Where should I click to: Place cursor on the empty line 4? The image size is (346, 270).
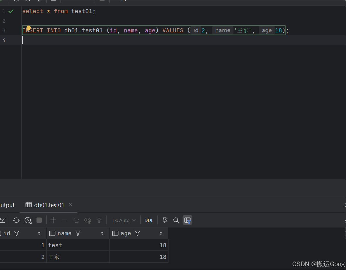click(184, 40)
